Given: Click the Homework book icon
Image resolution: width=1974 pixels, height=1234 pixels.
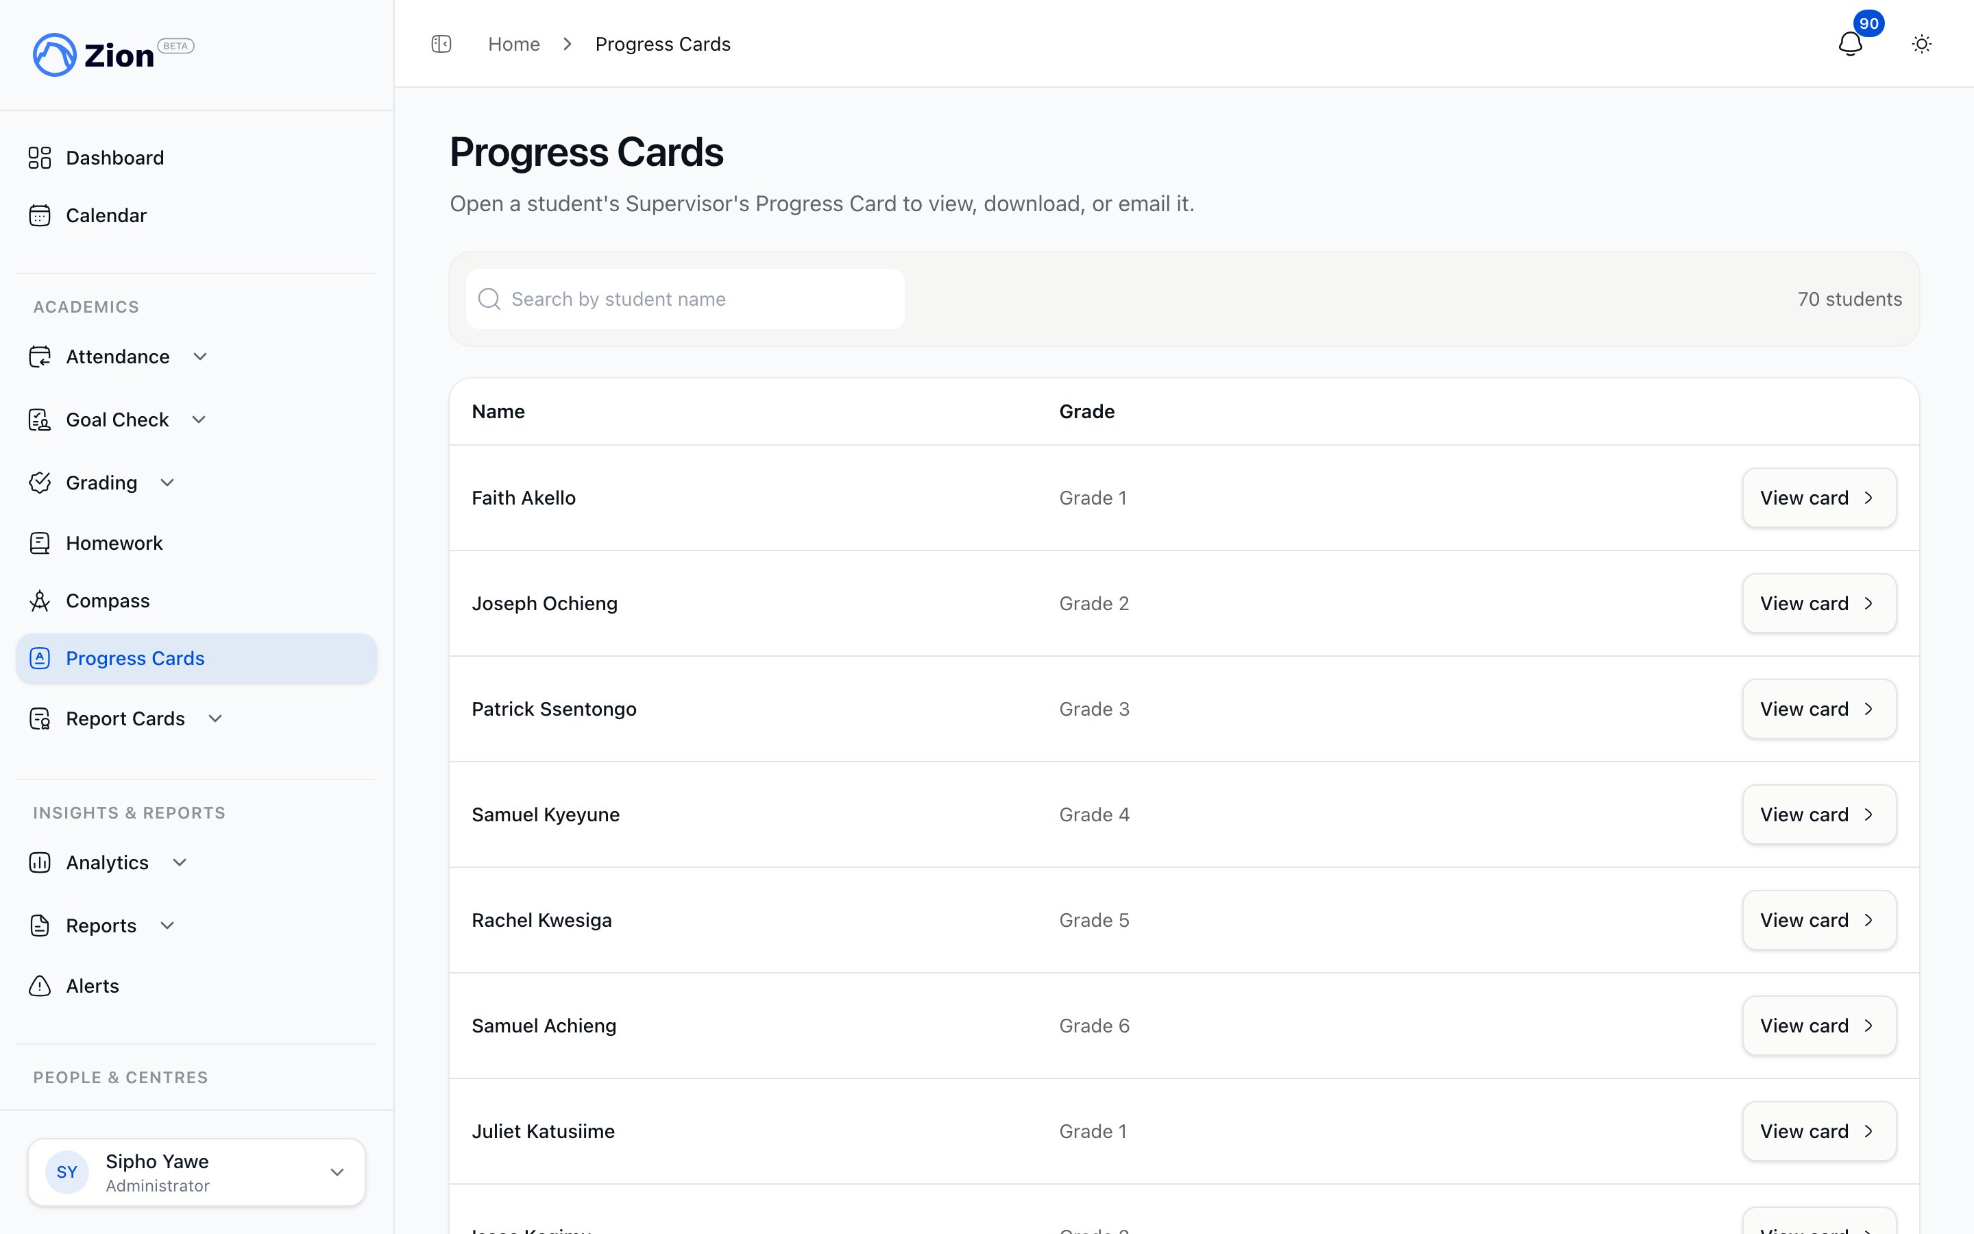Looking at the screenshot, I should click(40, 543).
